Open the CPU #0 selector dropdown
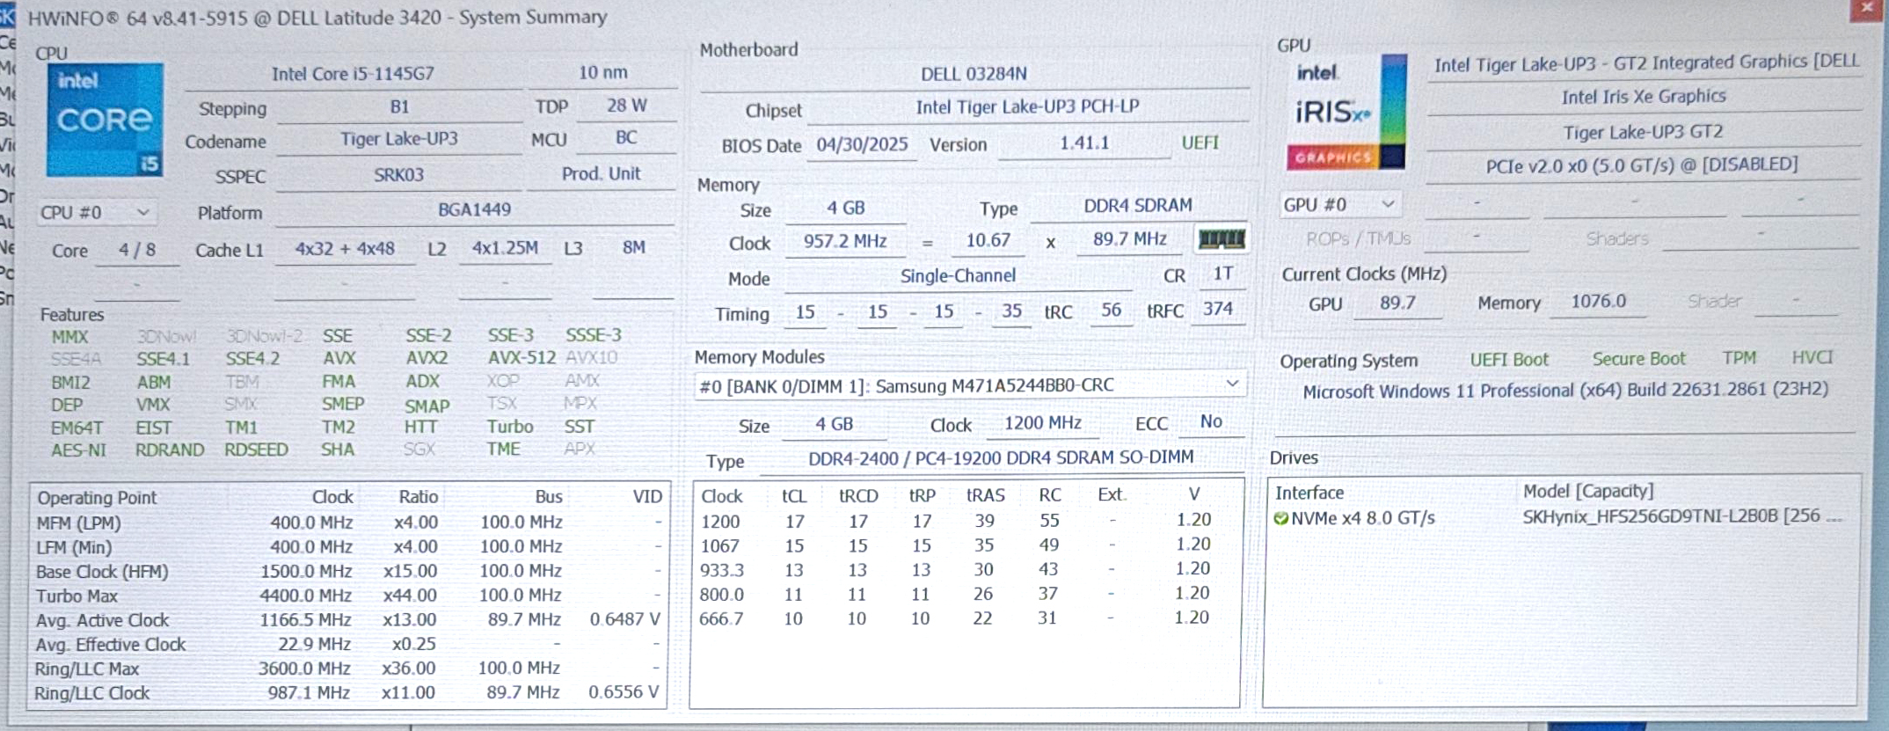1889x731 pixels. (96, 212)
